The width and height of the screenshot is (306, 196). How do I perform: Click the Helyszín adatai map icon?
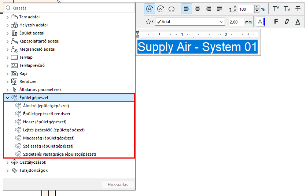pyautogui.click(x=14, y=25)
